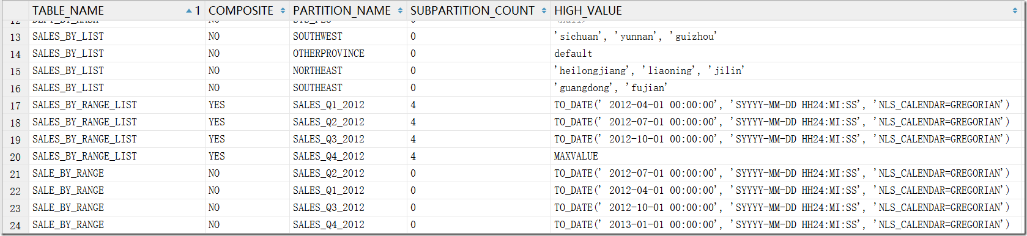Select row number 17
Screen dimensions: 1027x236
pyautogui.click(x=15, y=106)
